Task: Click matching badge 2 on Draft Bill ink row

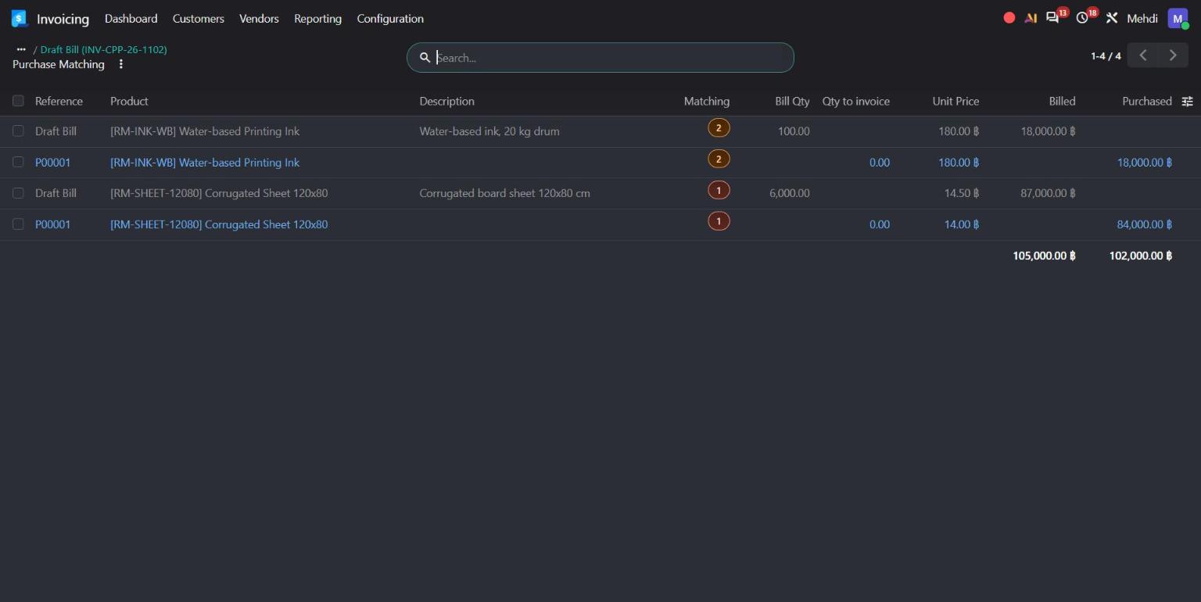Action: [x=719, y=128]
